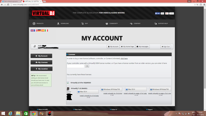Open Internet Explorer from the taskbar

(x=11, y=113)
